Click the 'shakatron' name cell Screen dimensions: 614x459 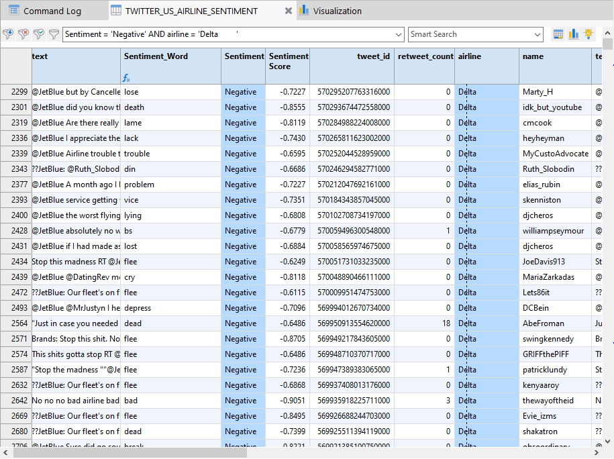[x=555, y=431]
